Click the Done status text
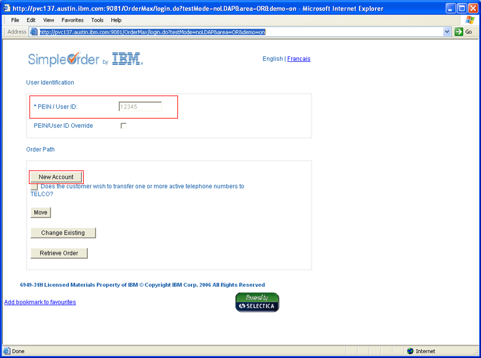This screenshot has height=358, width=481. tap(18, 351)
